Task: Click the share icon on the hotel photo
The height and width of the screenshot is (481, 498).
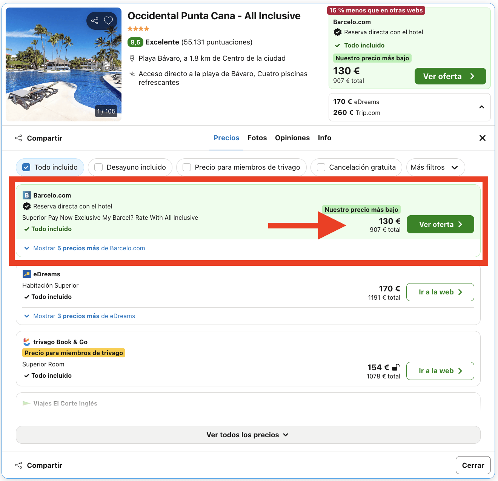Action: pos(94,21)
